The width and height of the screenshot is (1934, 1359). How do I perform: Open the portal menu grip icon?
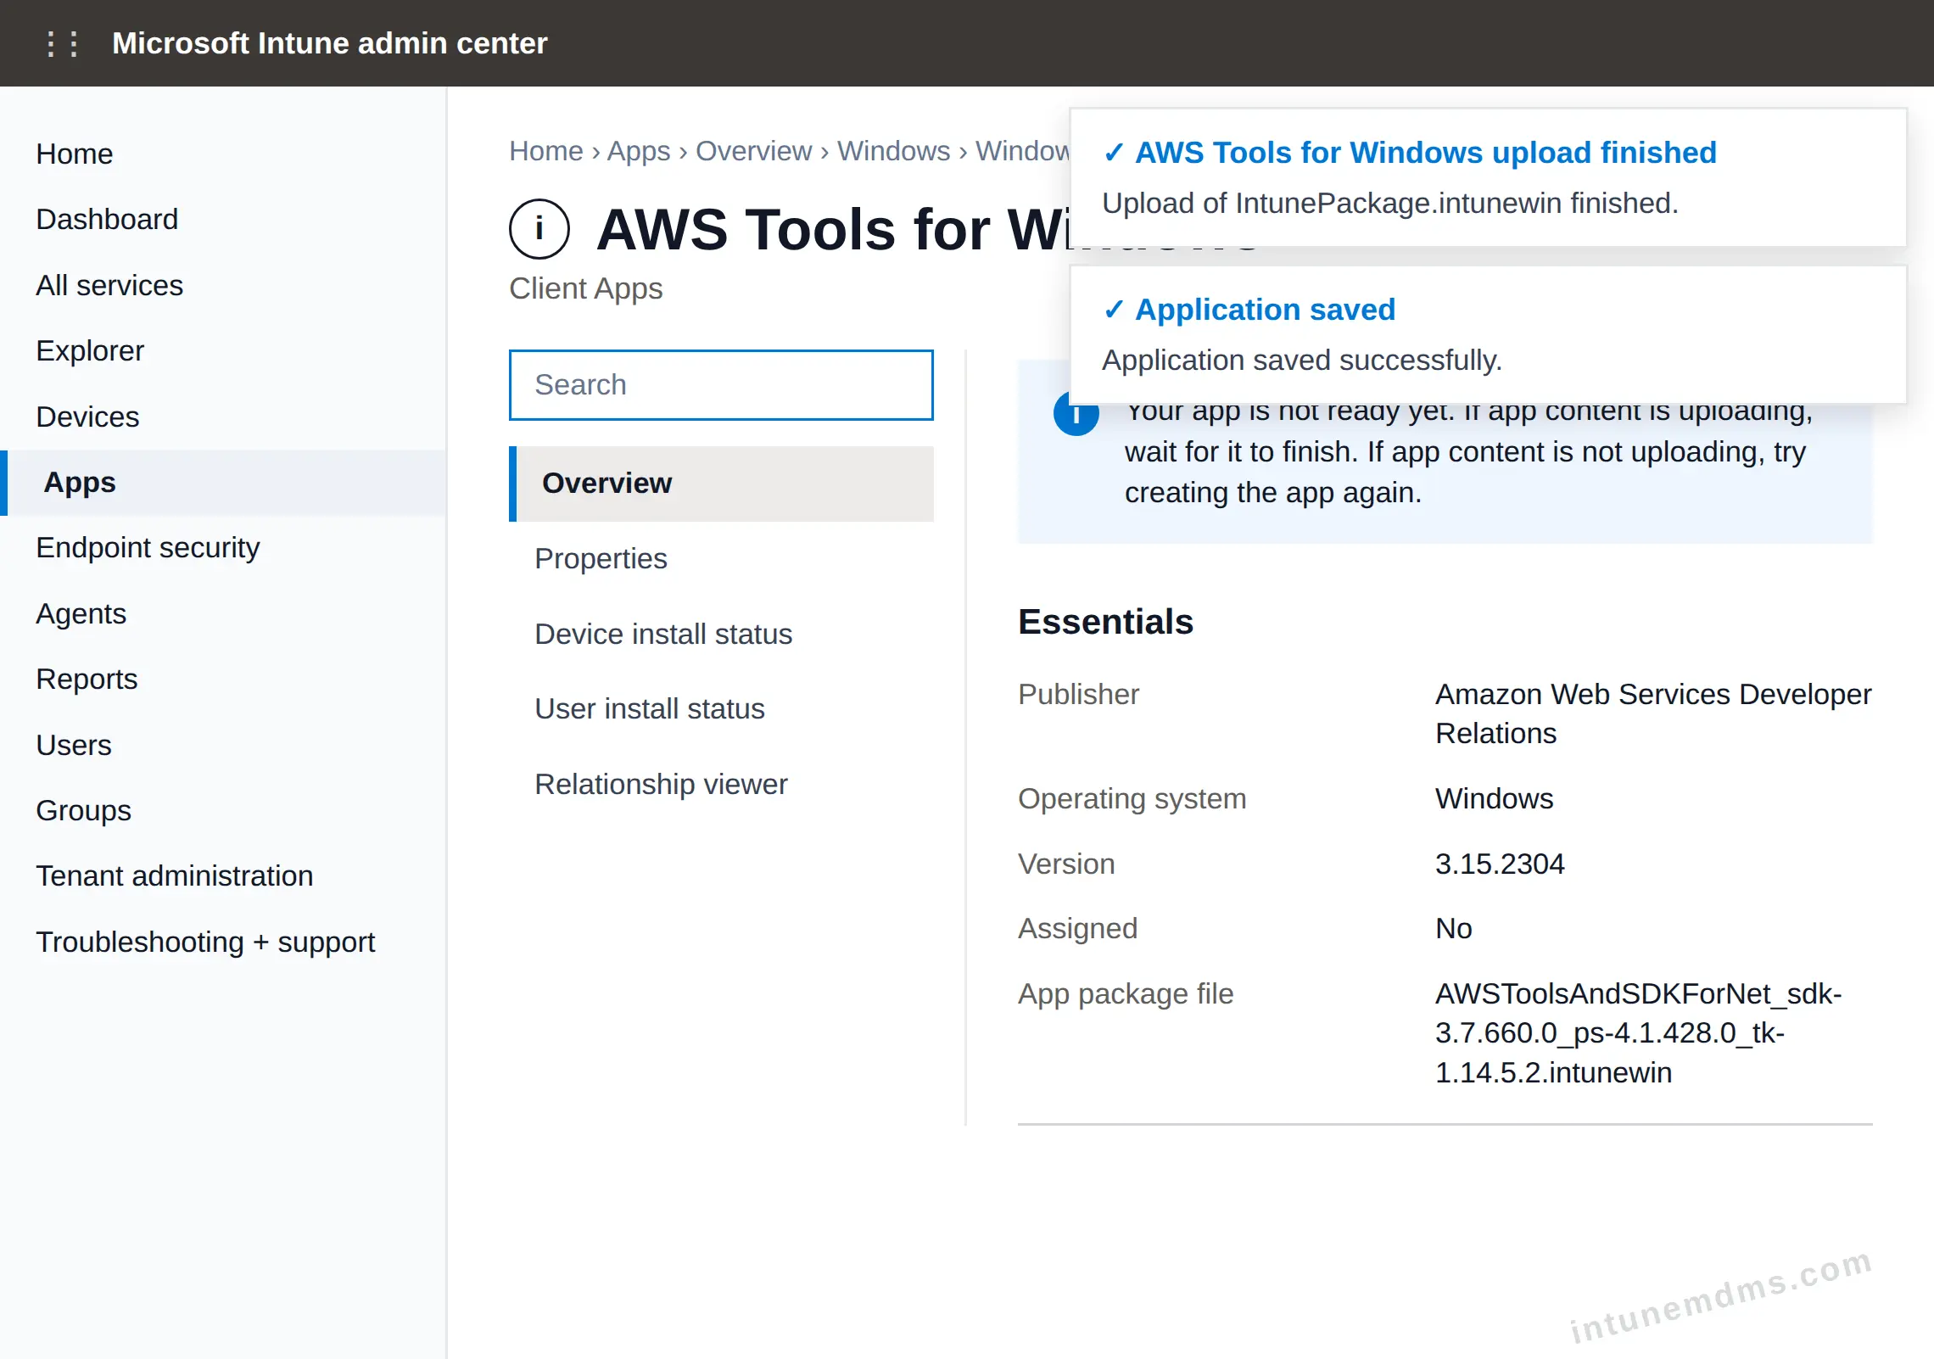click(x=63, y=43)
